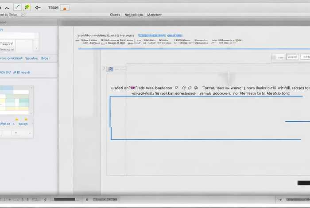
Task: Click the middle outlined button above the document
Action: point(292,57)
